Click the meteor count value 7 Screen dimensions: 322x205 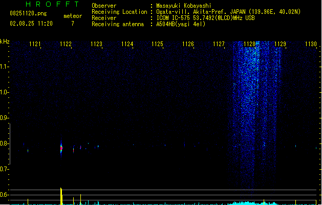click(73, 24)
